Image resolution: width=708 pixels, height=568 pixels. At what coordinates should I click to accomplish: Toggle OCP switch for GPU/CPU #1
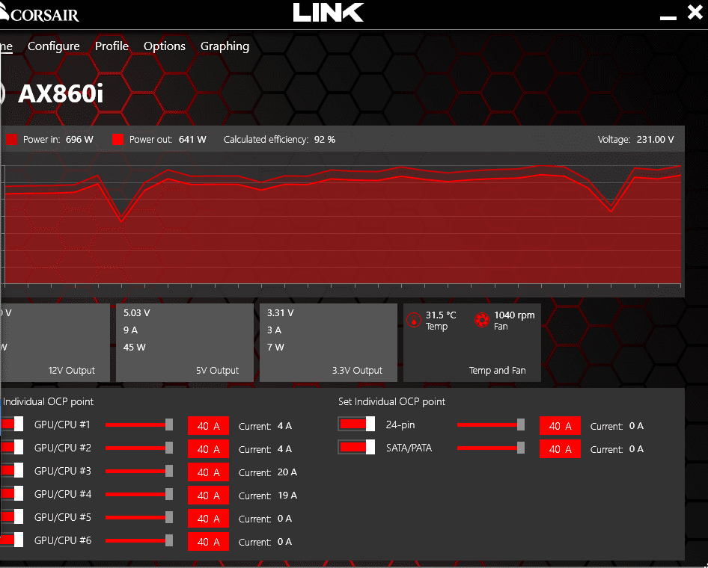coord(12,425)
